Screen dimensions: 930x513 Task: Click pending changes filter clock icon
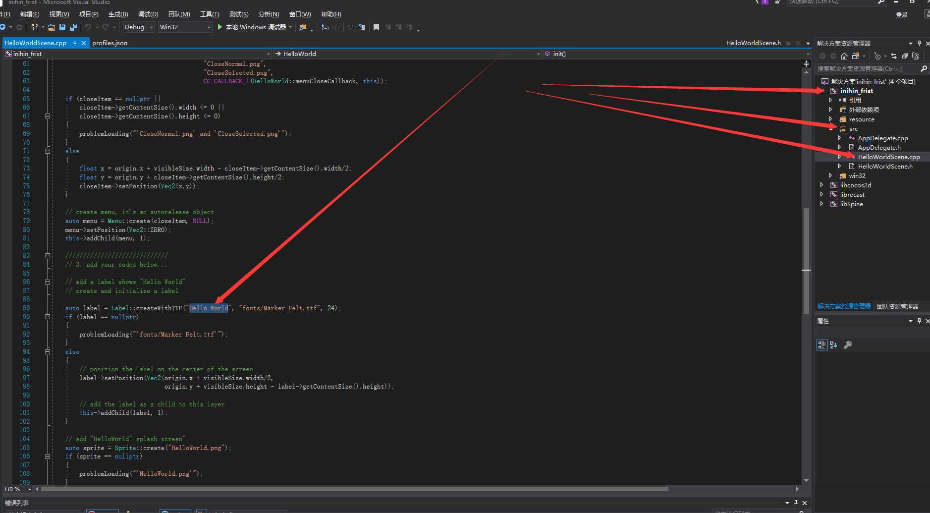point(877,56)
